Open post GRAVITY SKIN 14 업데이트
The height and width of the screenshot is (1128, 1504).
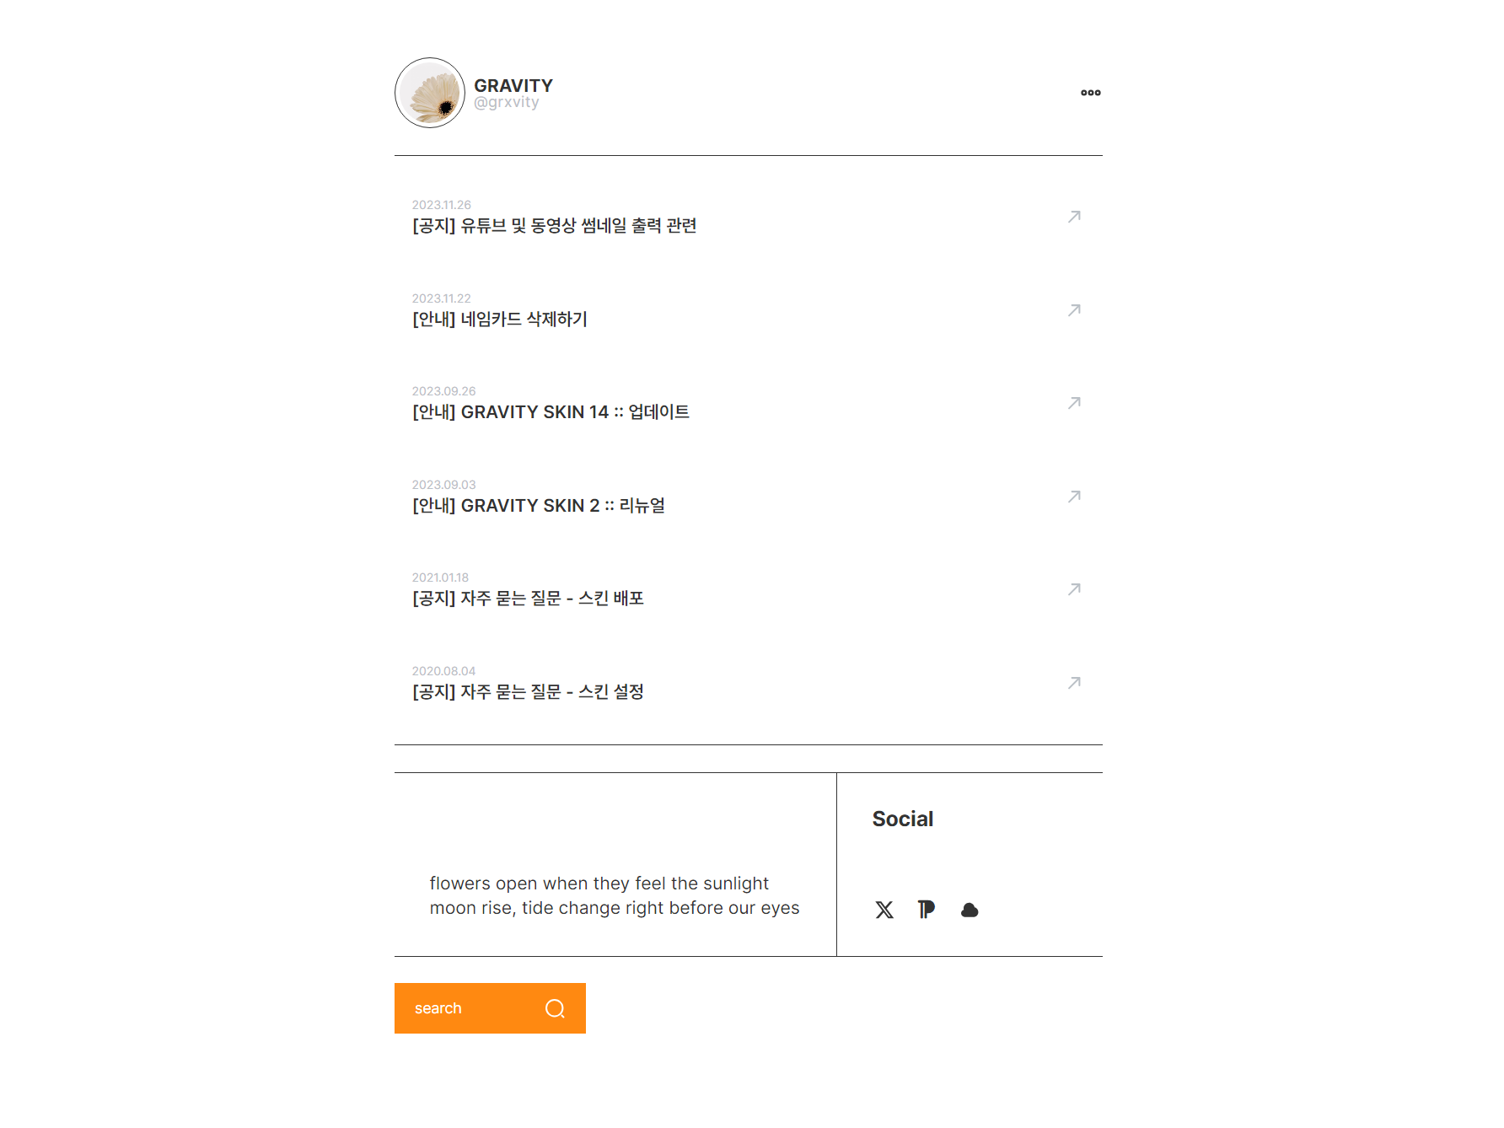[x=551, y=411]
